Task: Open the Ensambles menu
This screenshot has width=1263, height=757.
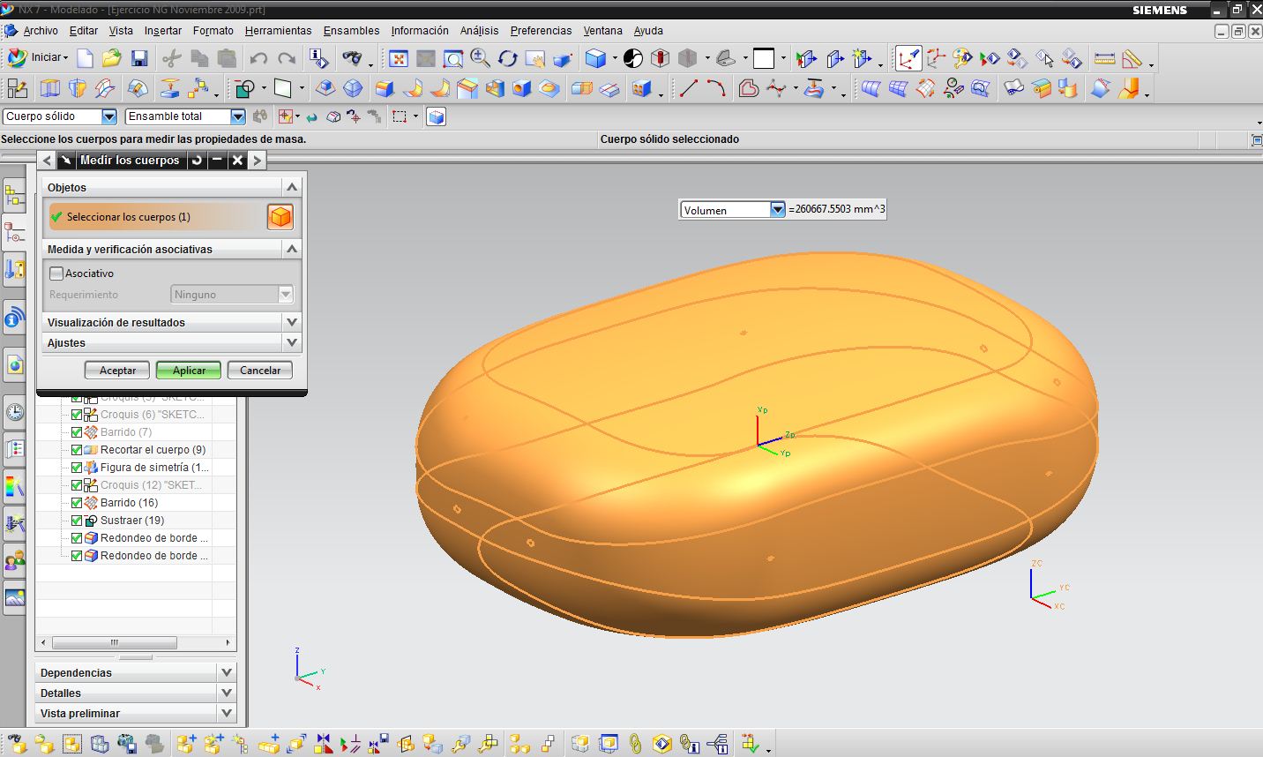Action: pyautogui.click(x=351, y=31)
